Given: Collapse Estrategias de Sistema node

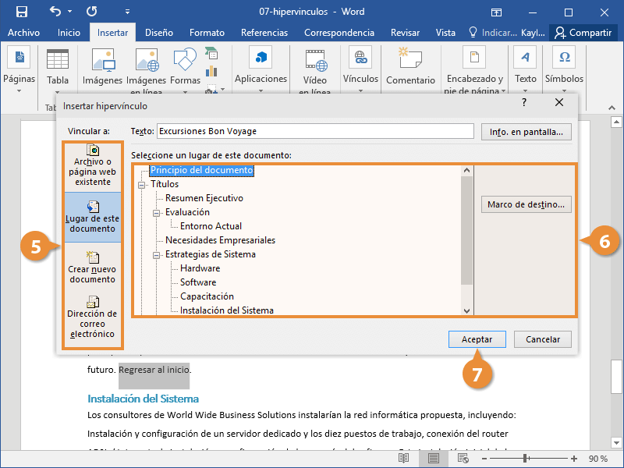Looking at the screenshot, I should pyautogui.click(x=157, y=255).
